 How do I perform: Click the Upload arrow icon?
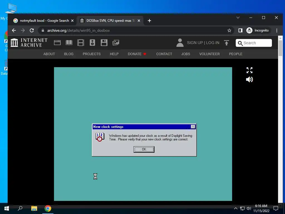(x=227, y=43)
